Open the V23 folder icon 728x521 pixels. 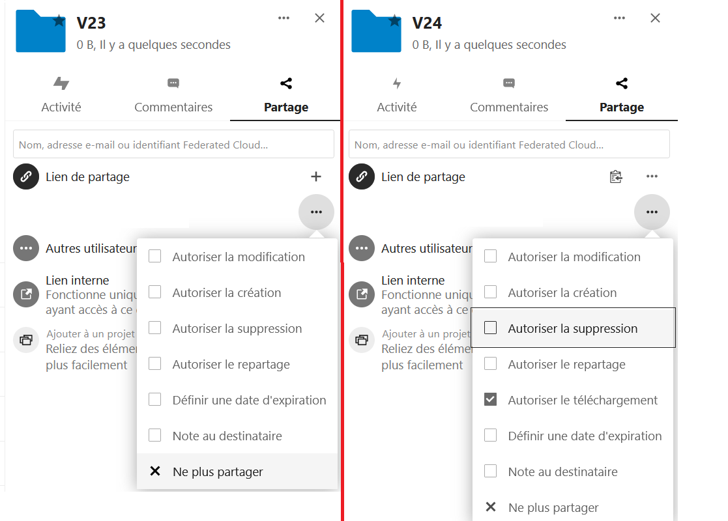pos(40,31)
